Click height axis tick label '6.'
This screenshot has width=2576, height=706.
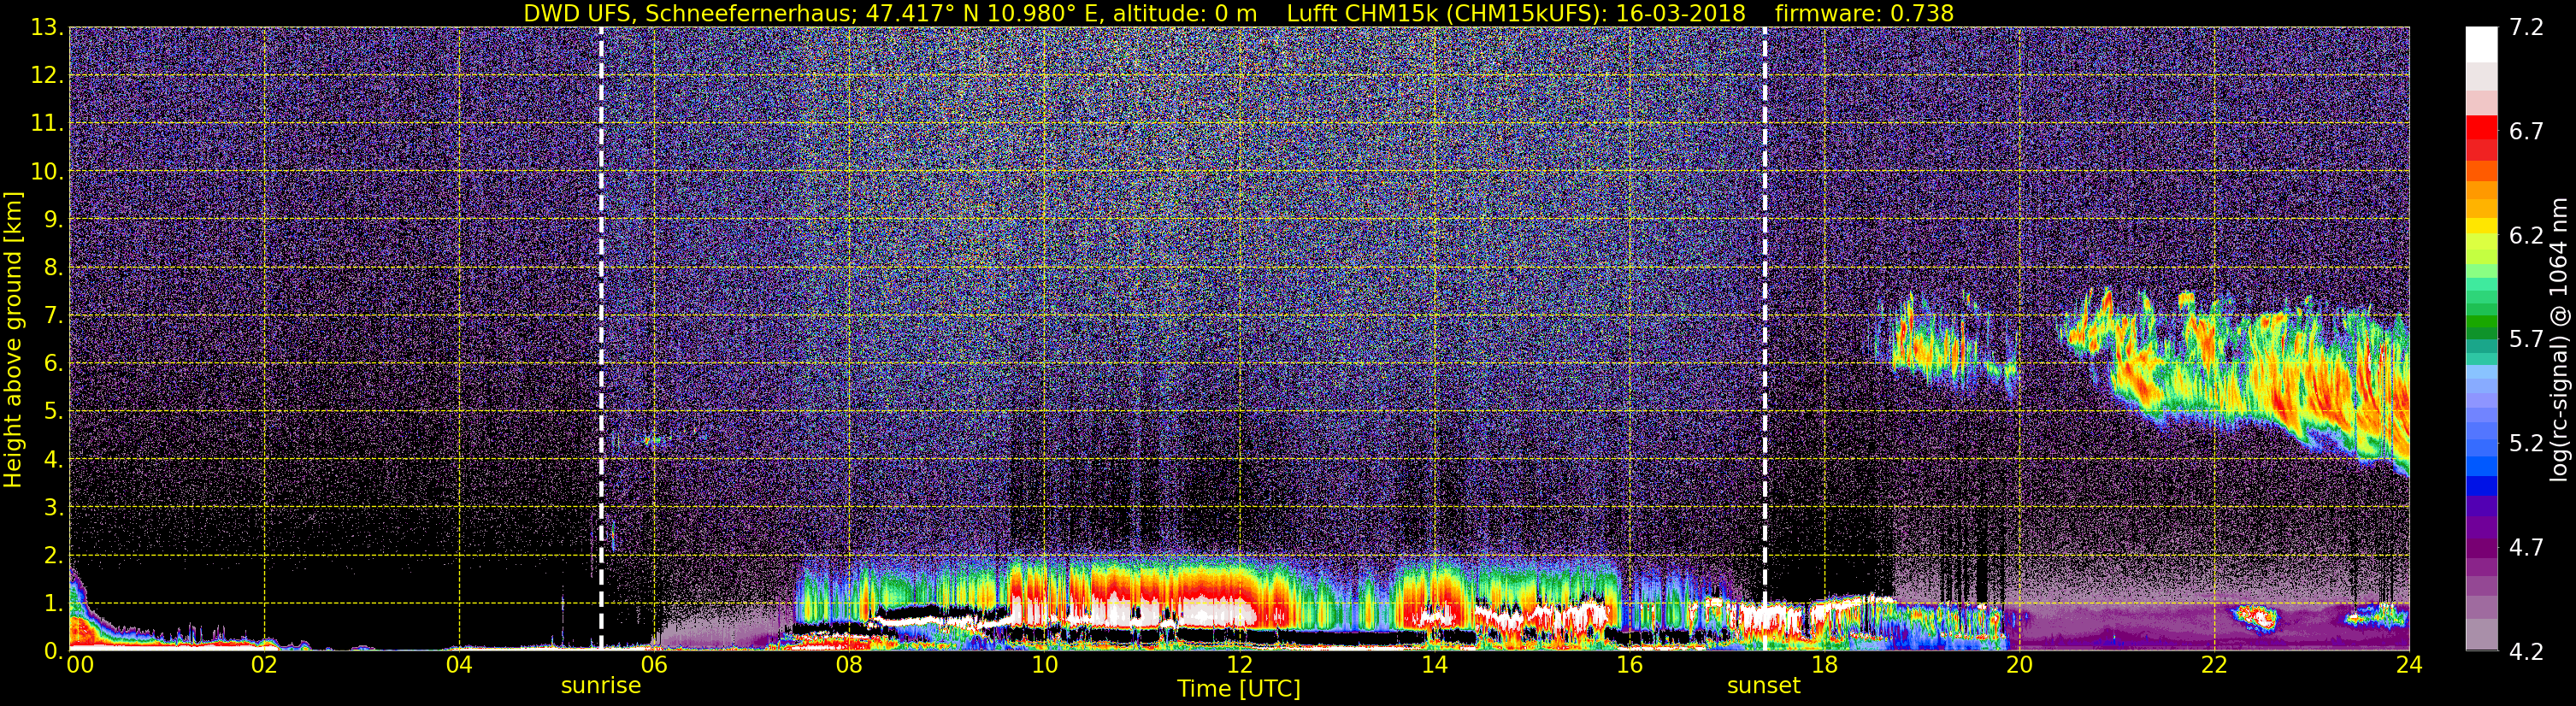pos(52,363)
